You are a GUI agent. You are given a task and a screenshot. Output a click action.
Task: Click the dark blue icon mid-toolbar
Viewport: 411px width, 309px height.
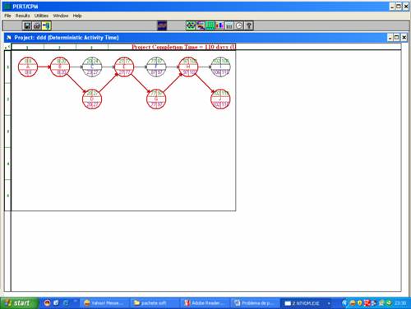[x=162, y=25]
